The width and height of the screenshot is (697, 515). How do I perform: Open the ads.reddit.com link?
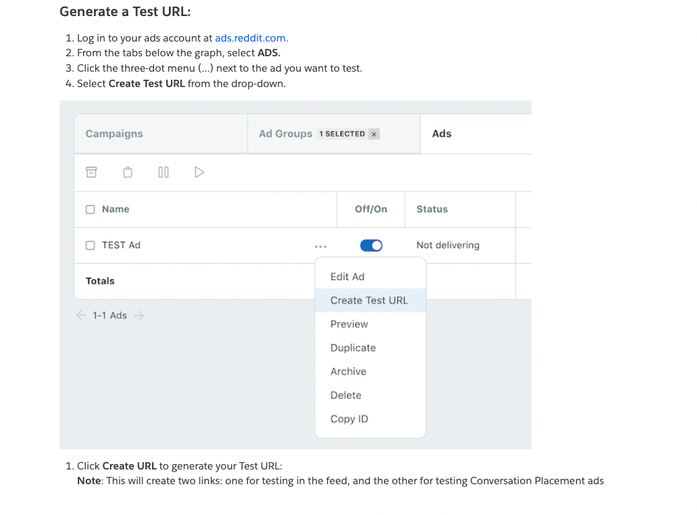tap(251, 38)
